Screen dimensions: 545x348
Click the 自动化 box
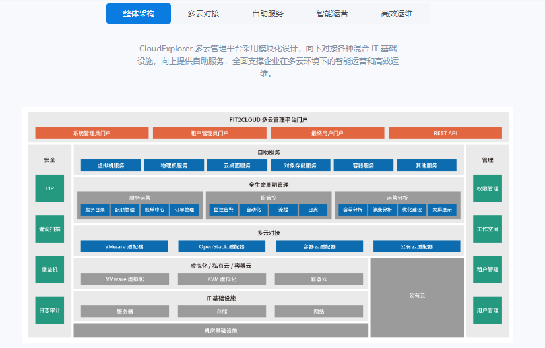click(254, 210)
